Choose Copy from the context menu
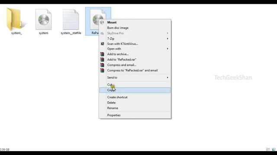 135,90
